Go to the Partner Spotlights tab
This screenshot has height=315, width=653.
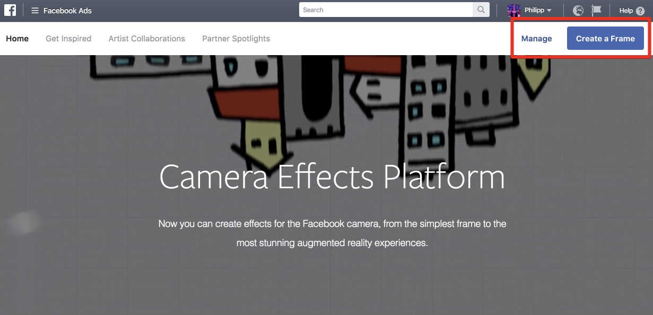pyautogui.click(x=236, y=39)
